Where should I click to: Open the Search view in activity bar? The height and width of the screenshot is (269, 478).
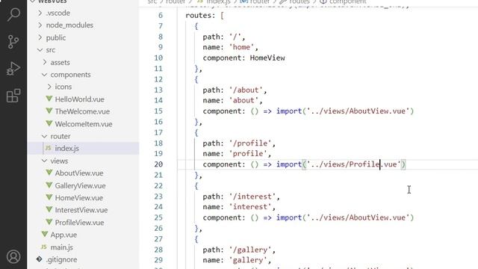pyautogui.click(x=13, y=14)
